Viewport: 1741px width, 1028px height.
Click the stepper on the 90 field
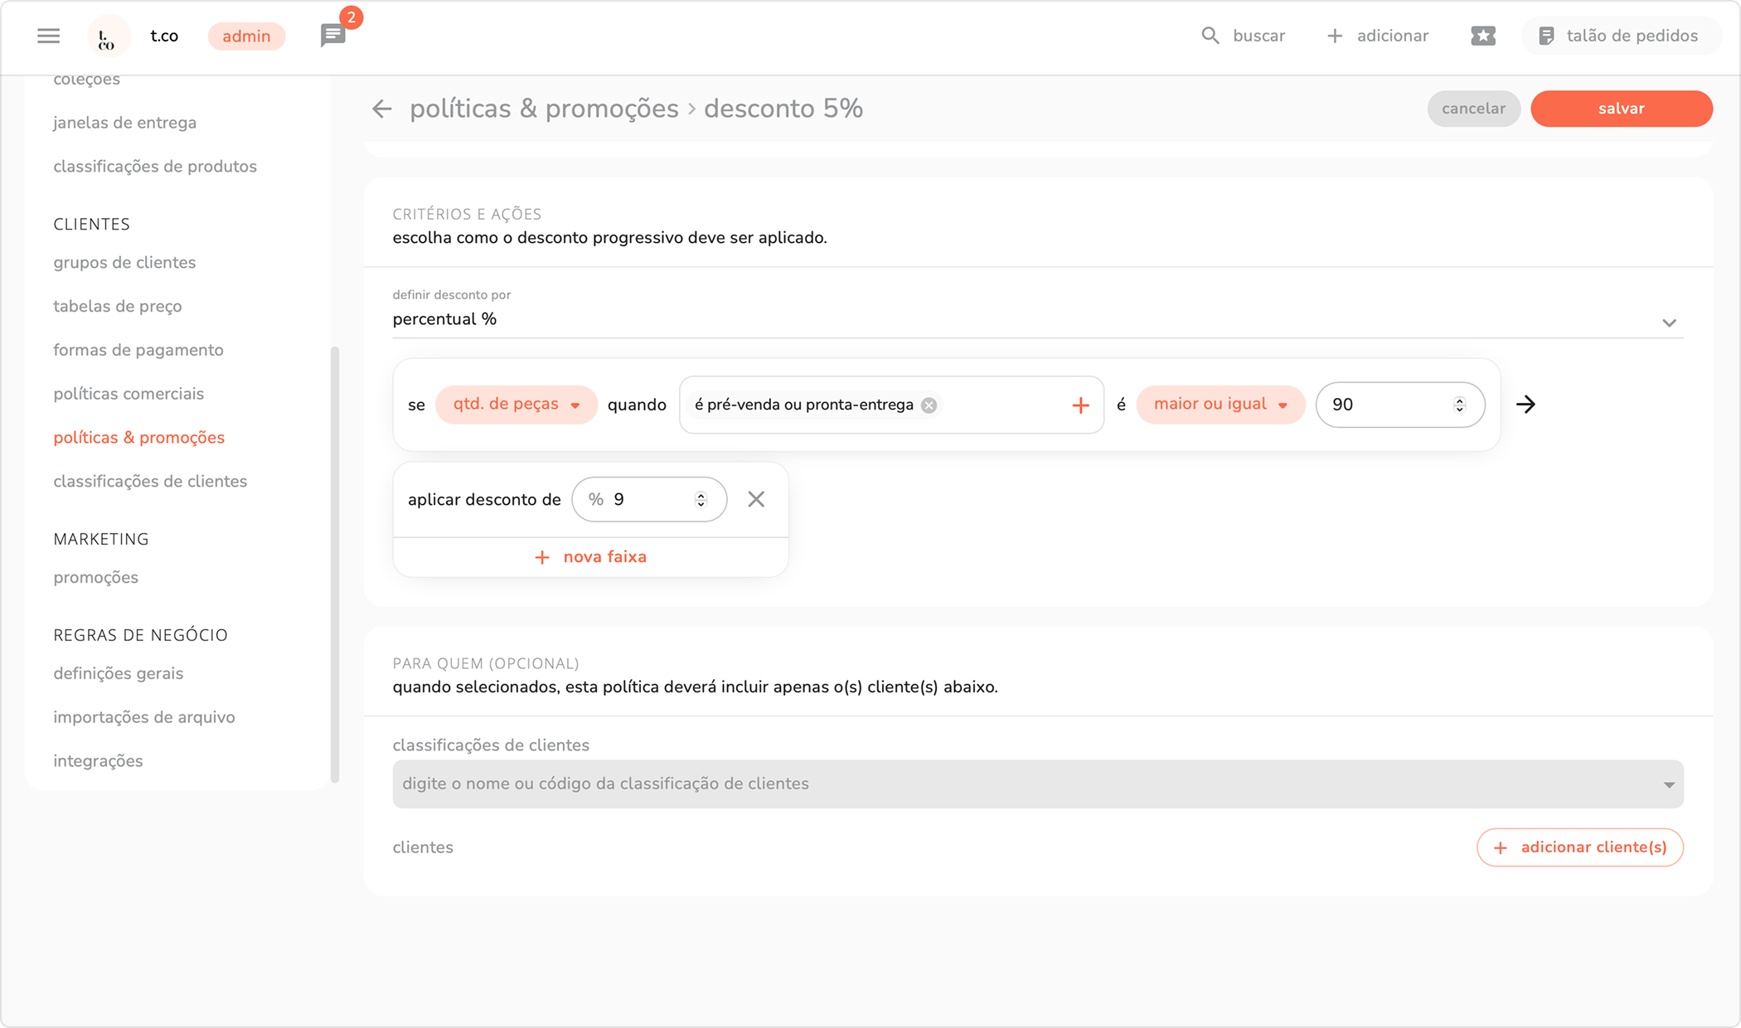1459,405
